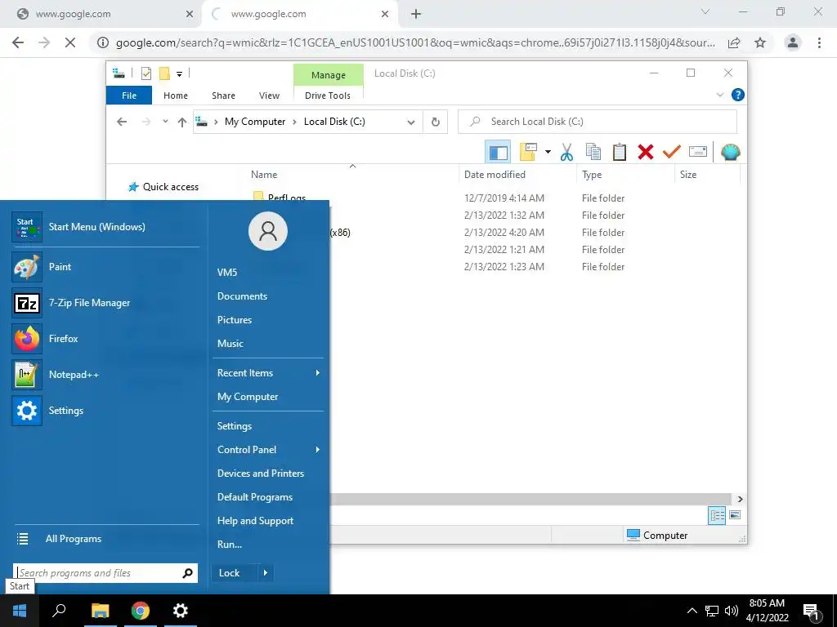837x627 pixels.
Task: Switch to the View ribbon tab
Action: pyautogui.click(x=269, y=96)
